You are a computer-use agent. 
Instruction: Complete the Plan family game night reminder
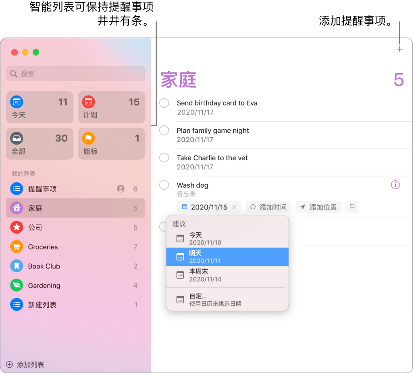164,130
